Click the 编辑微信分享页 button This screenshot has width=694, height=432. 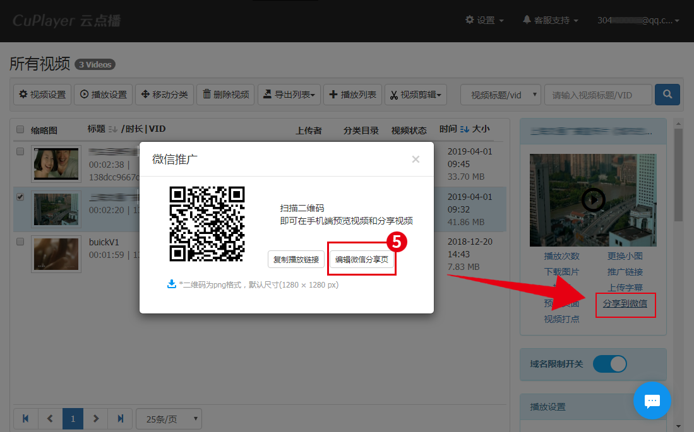coord(362,260)
